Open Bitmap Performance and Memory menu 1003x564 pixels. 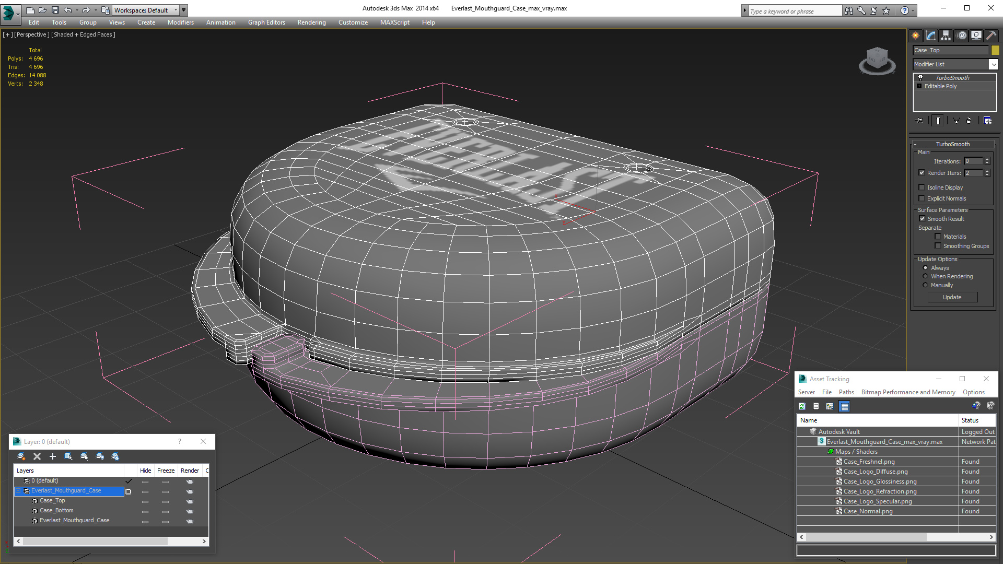point(908,392)
